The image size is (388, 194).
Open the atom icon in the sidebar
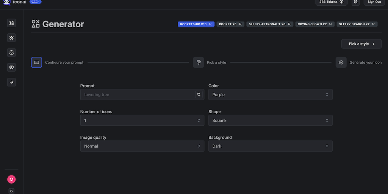(11, 38)
